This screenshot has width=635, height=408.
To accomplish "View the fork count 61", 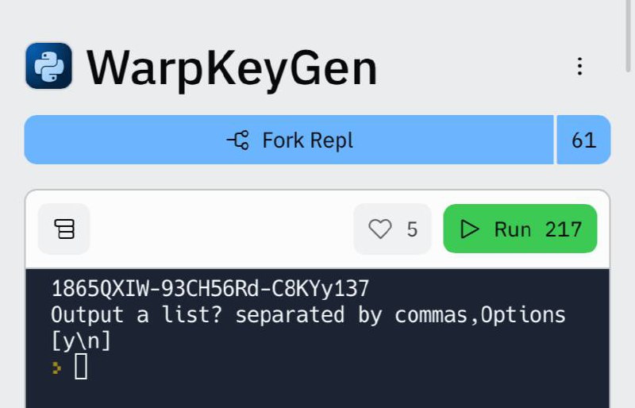I will click(583, 140).
